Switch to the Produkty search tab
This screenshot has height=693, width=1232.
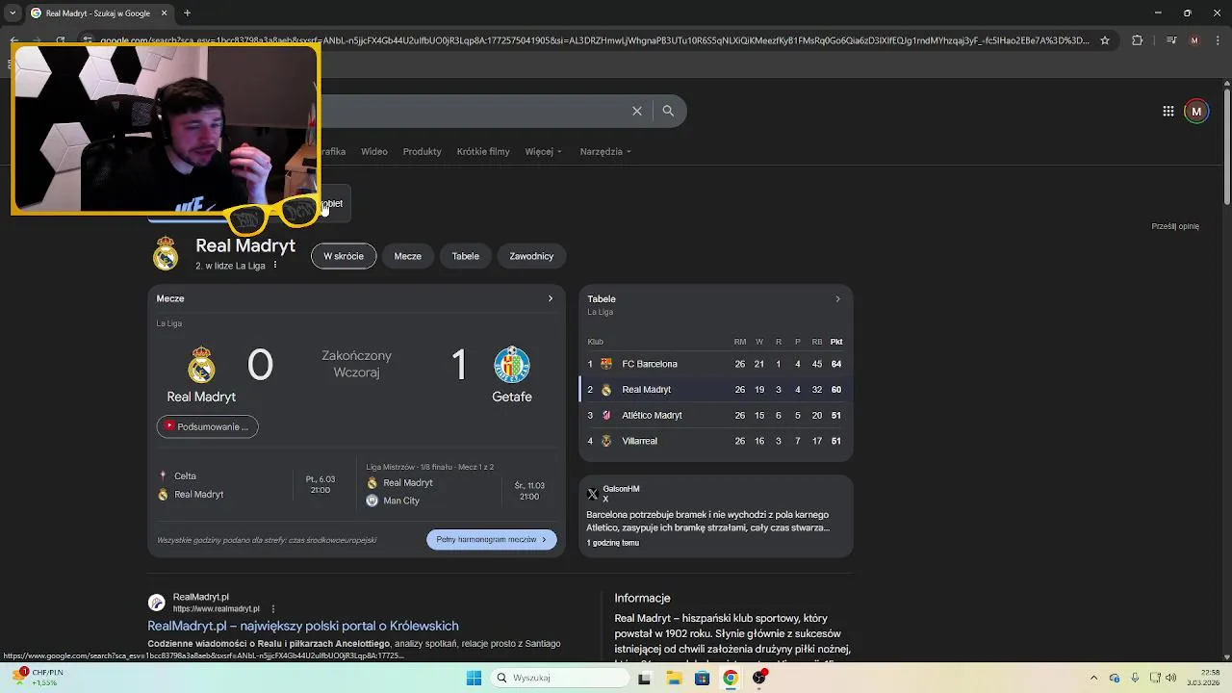(x=422, y=151)
